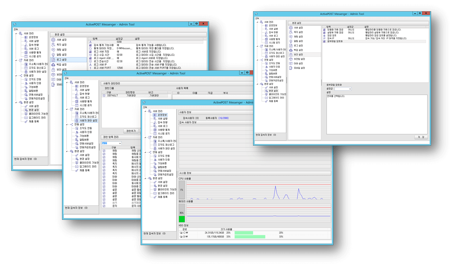Open File menu in the 사용자 권한관리 window
The image size is (454, 268).
[x=67, y=78]
